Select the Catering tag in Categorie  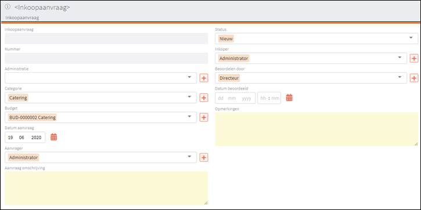pyautogui.click(x=18, y=98)
